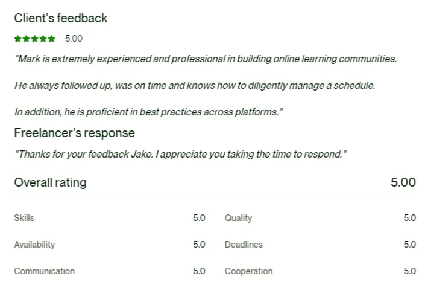Click the Skills rating row
425x302 pixels.
[110, 218]
